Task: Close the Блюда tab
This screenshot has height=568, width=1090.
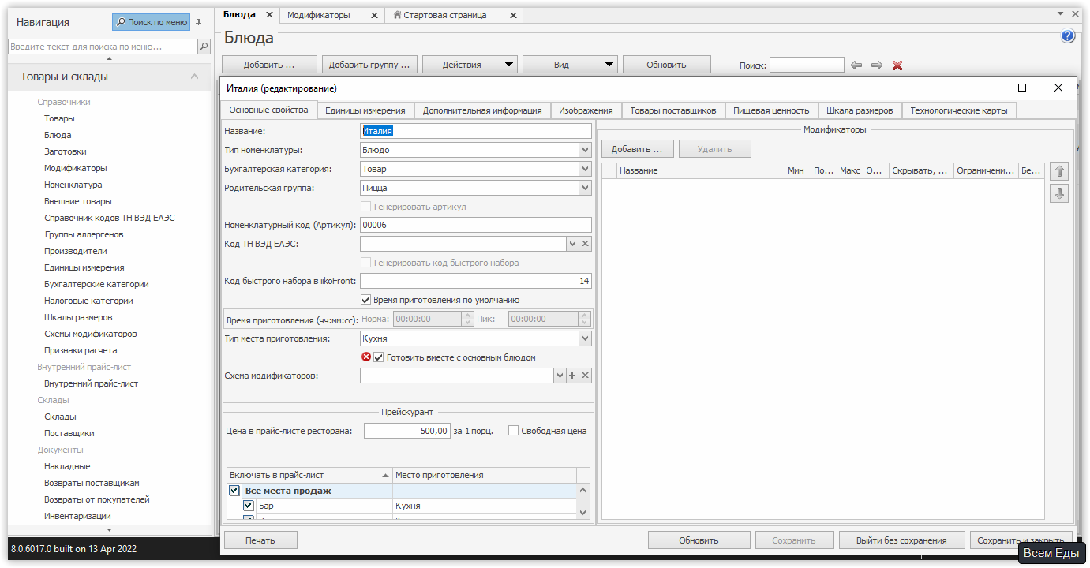Action: (269, 15)
